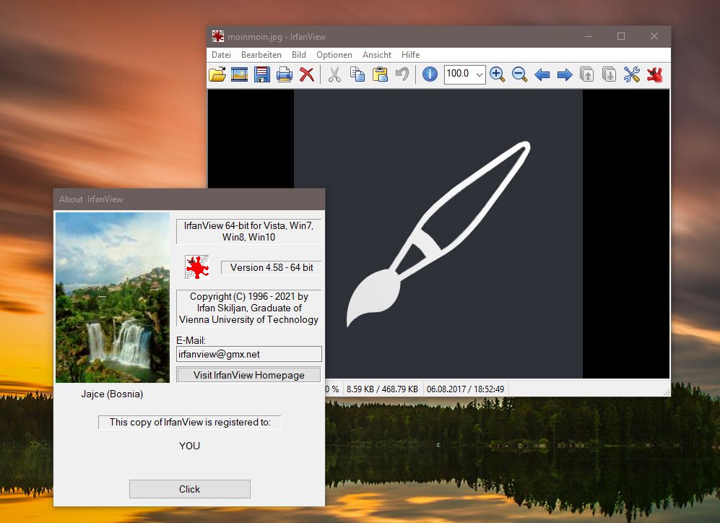720x523 pixels.
Task: Click the button labeled Click
Action: [190, 489]
